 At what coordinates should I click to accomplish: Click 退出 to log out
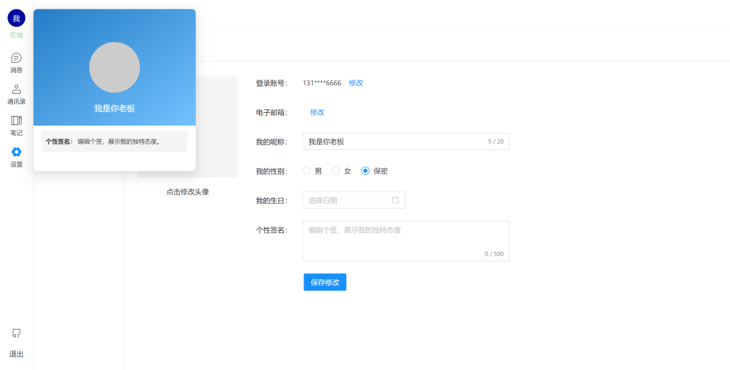(16, 354)
